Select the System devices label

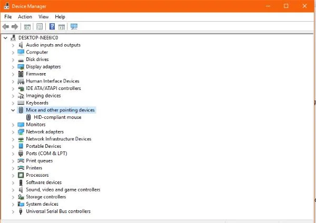click(x=42, y=204)
